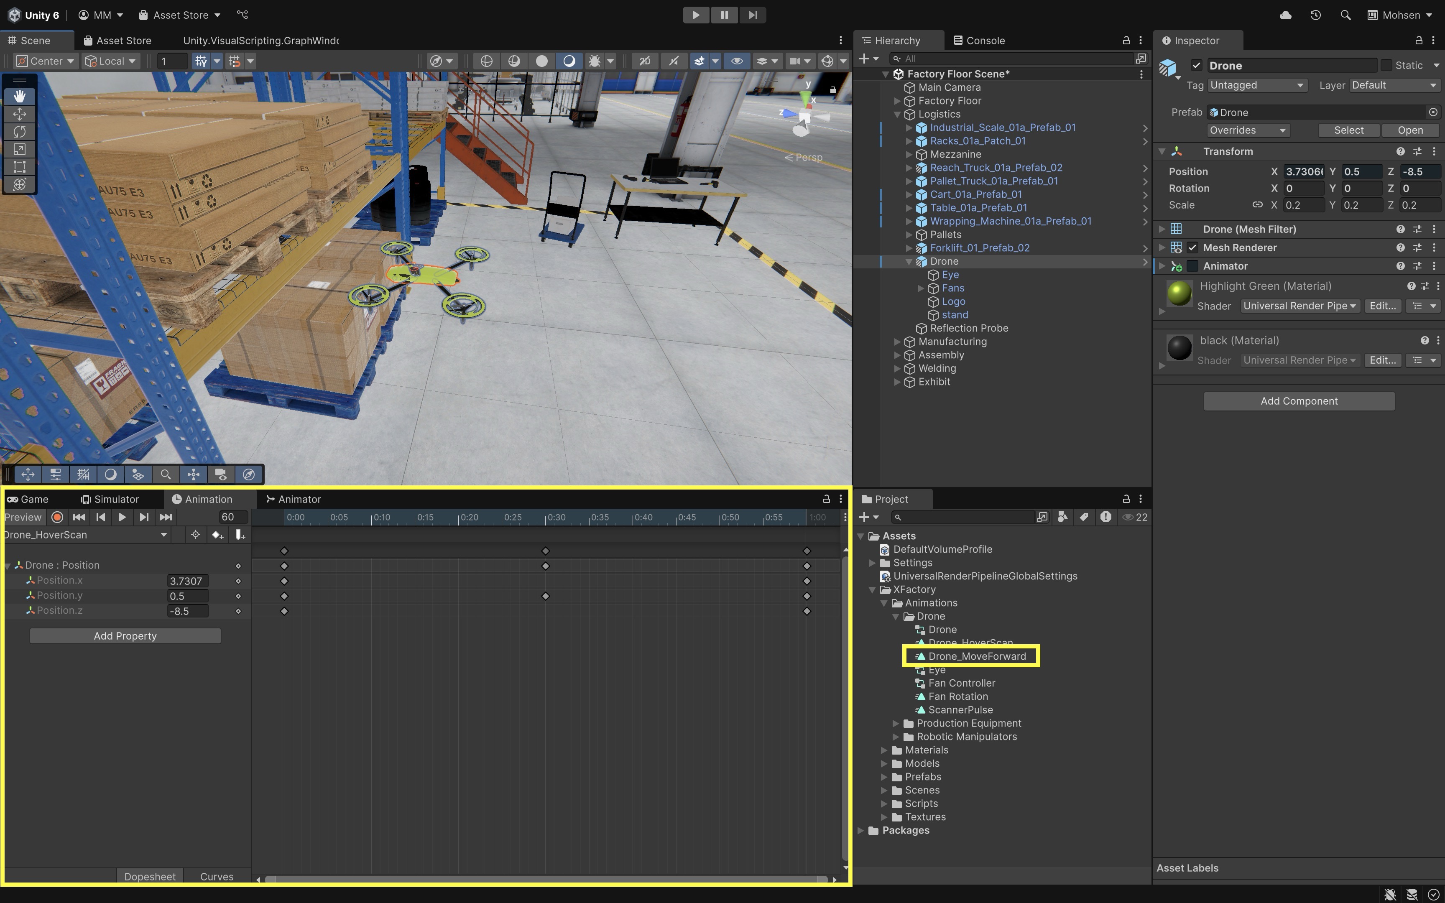Click the Add Event icon in Animation

click(x=240, y=535)
